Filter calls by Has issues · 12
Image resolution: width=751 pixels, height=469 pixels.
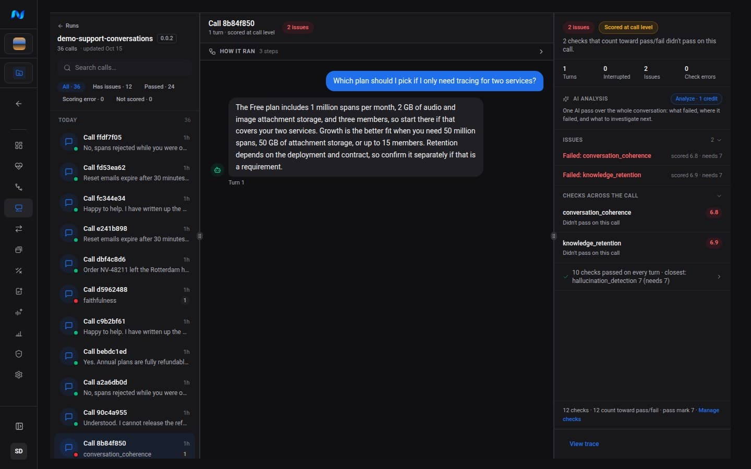[x=112, y=87]
